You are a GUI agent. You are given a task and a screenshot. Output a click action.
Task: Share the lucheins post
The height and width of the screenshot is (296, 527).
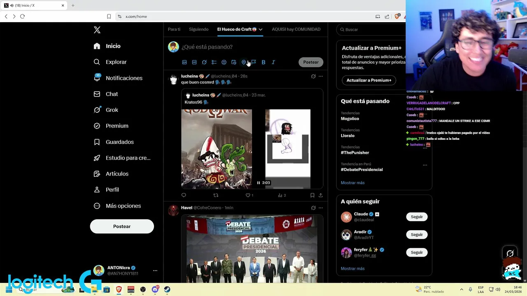(321, 195)
